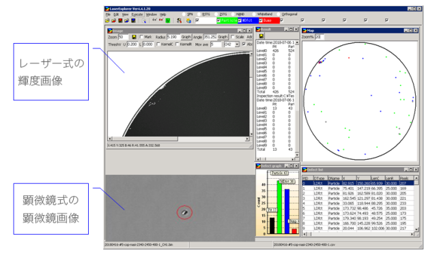
Task: Click the green square toolbar icon
Action: [x=168, y=20]
